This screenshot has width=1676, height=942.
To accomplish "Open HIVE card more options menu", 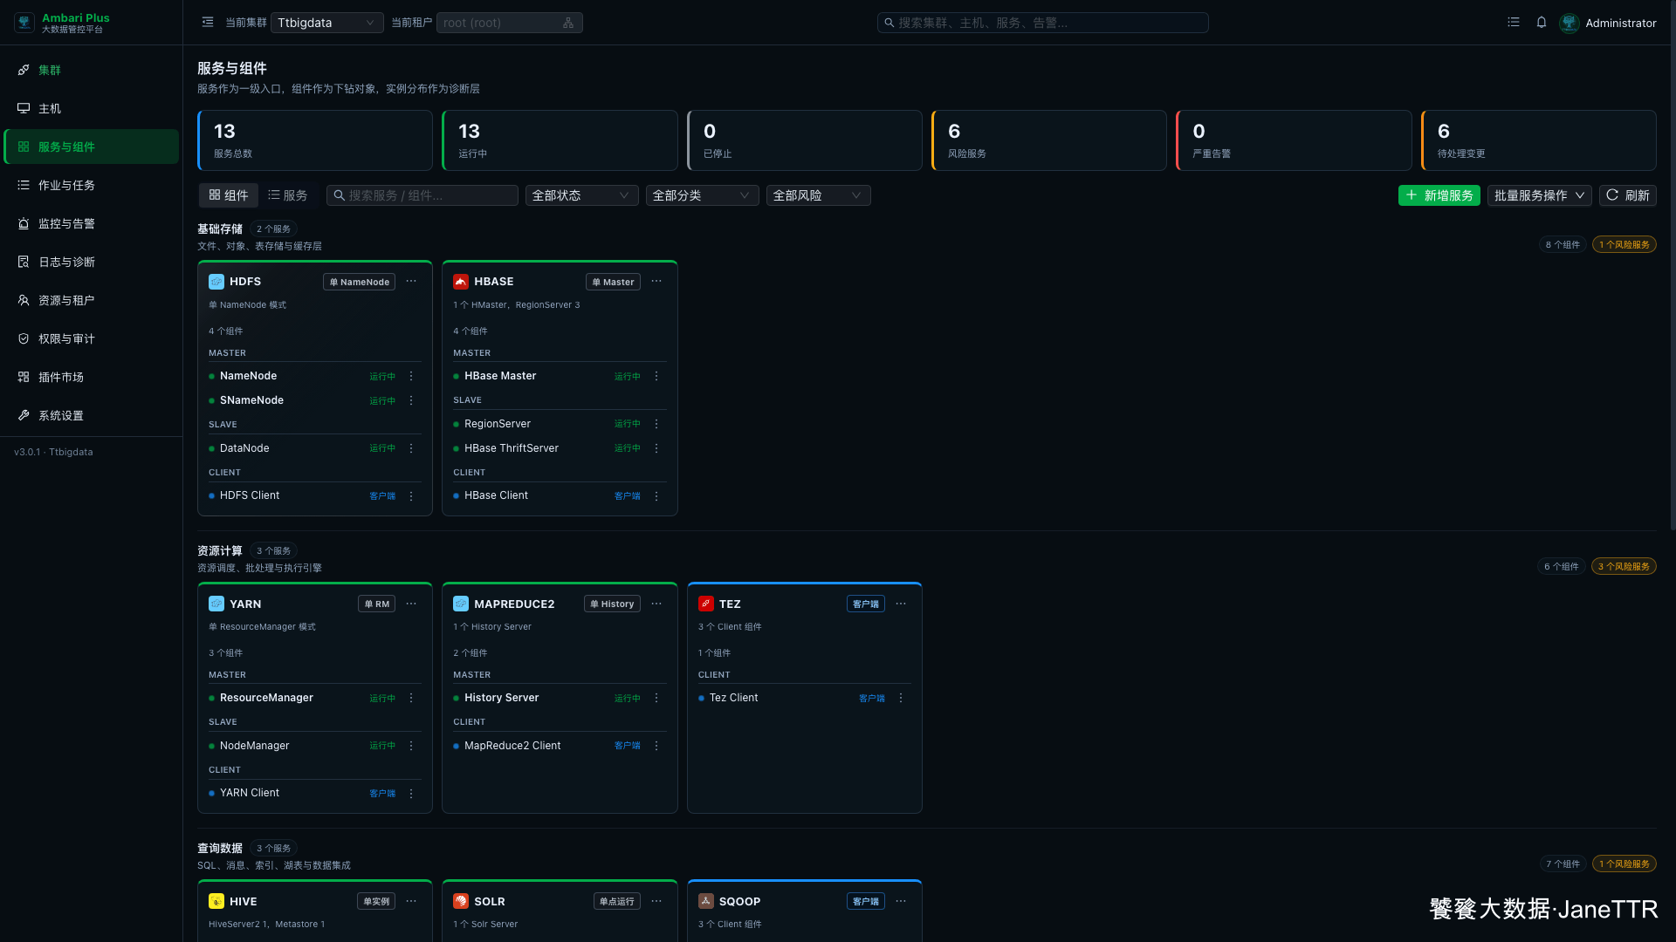I will click(411, 901).
